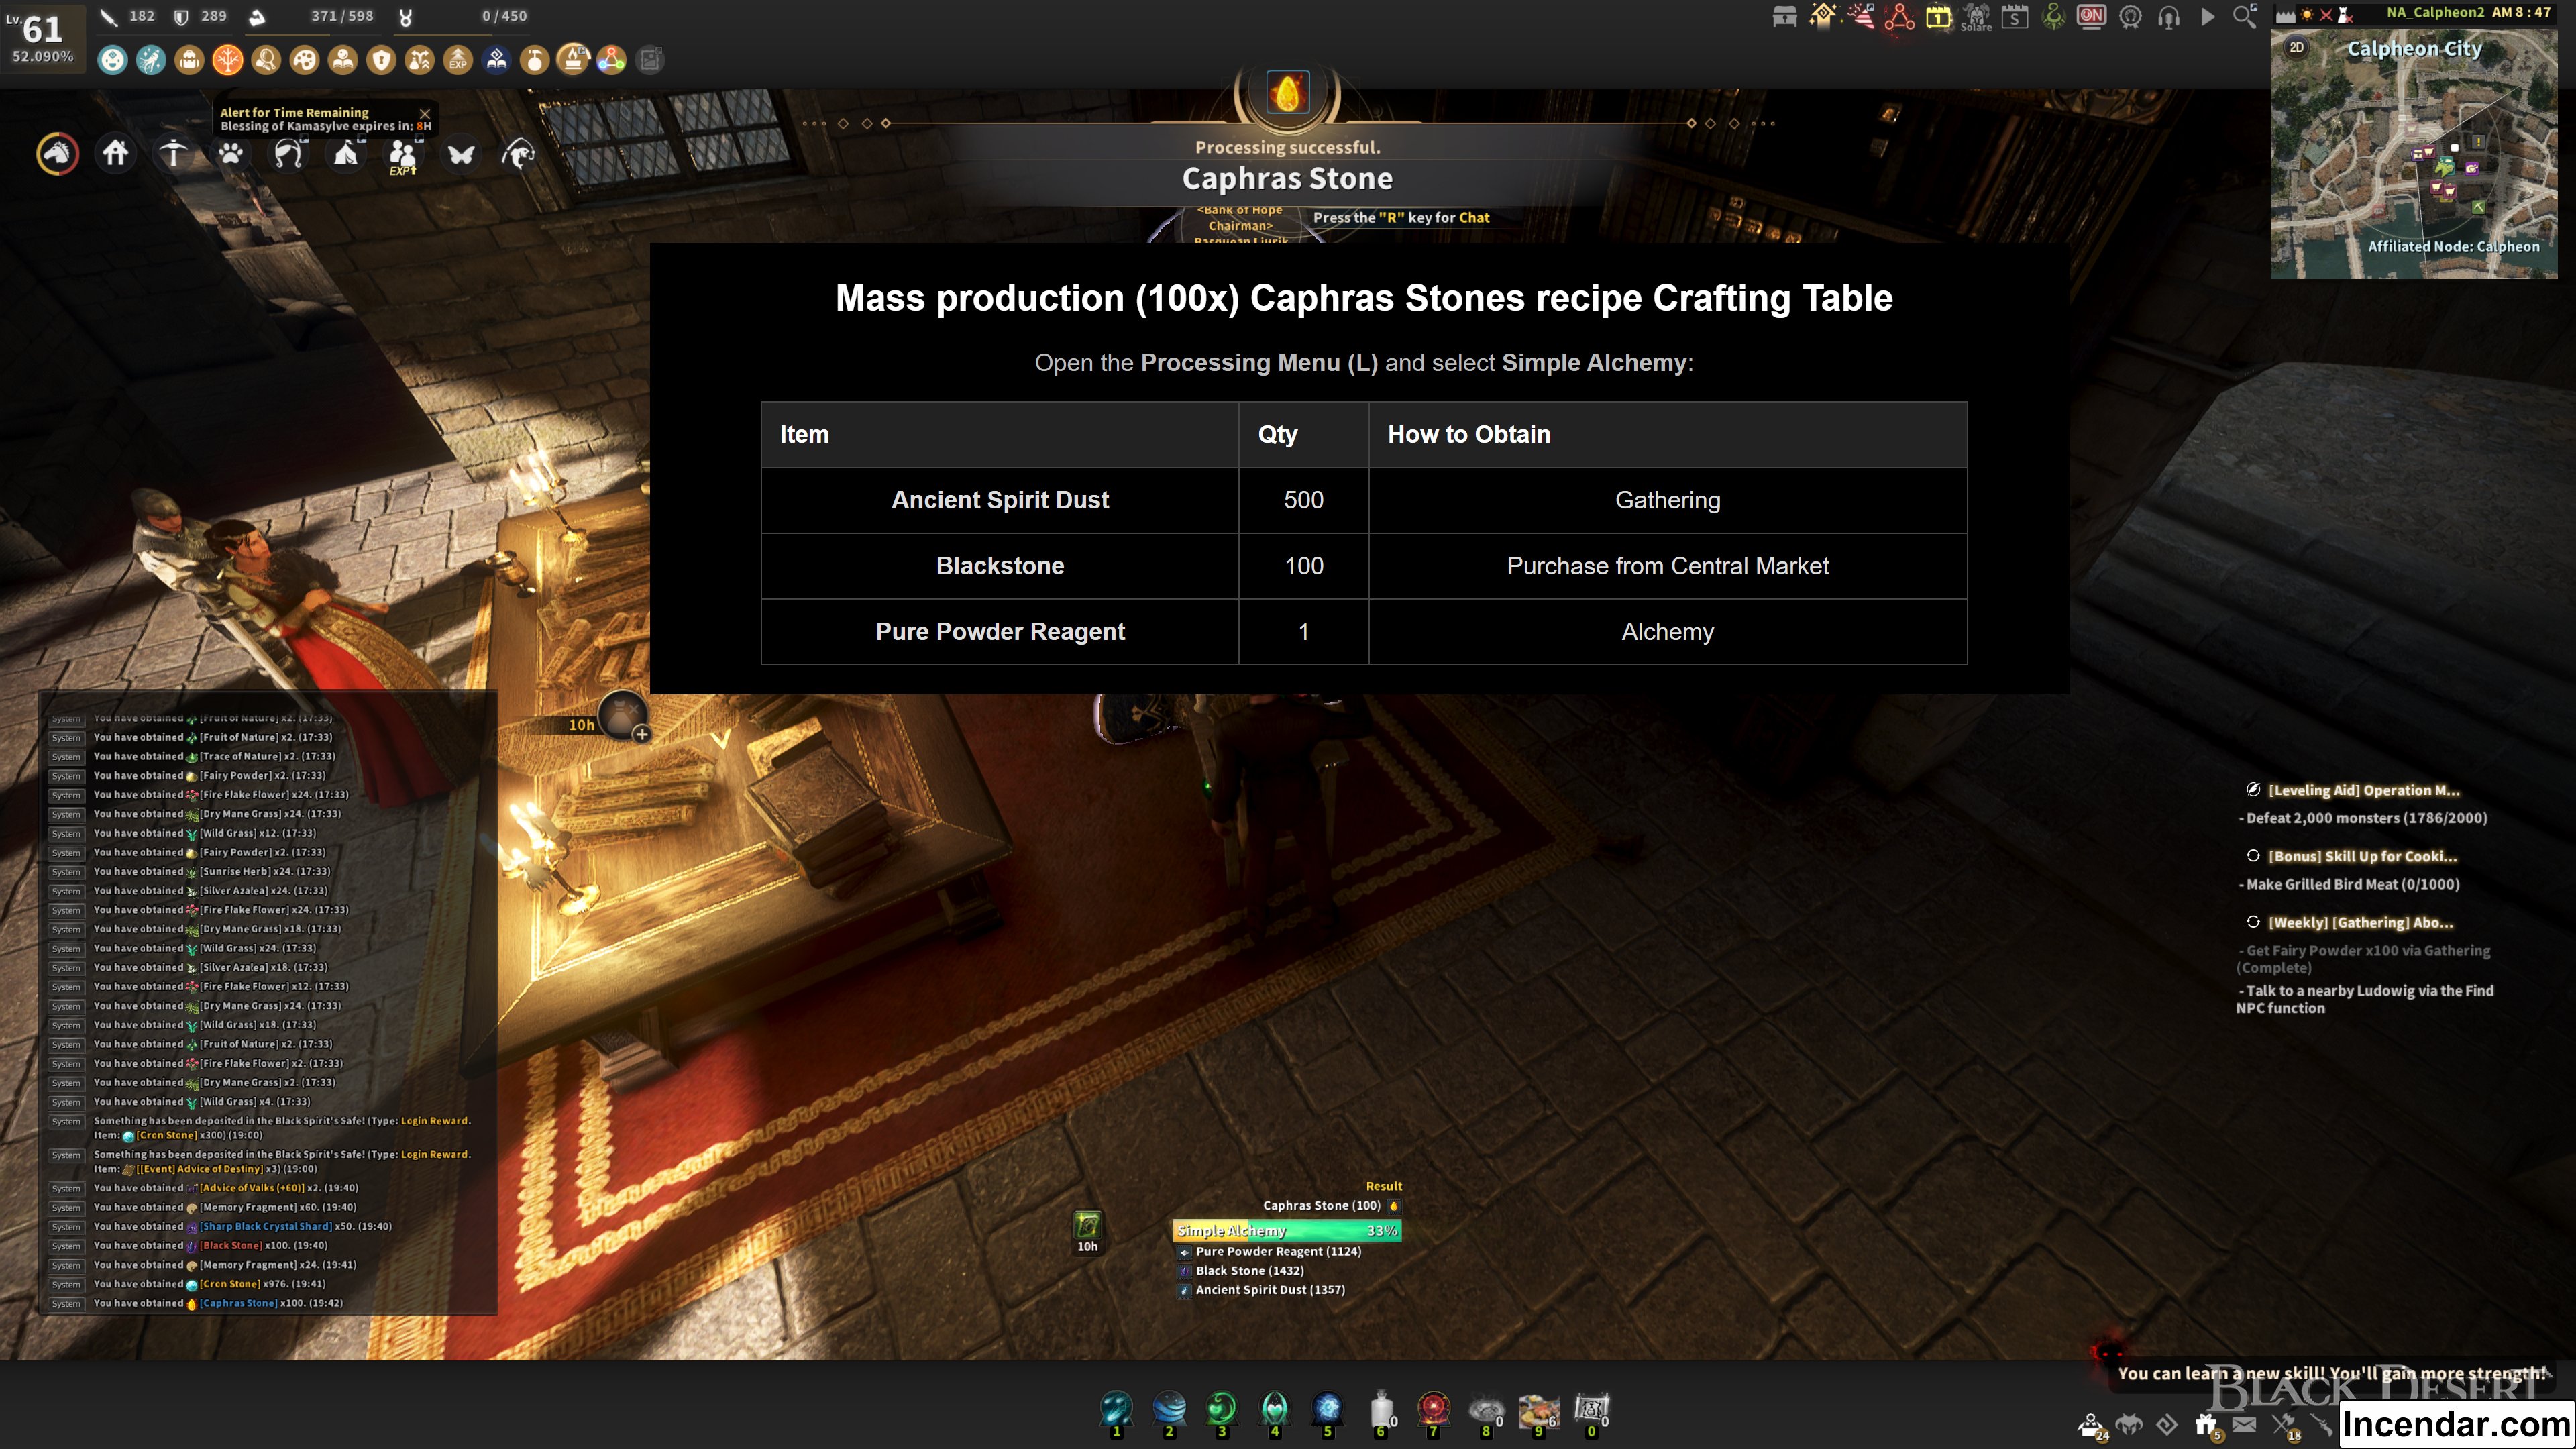2576x1449 pixels.
Task: Open the treasure chest icon in top bar
Action: tap(1785, 16)
